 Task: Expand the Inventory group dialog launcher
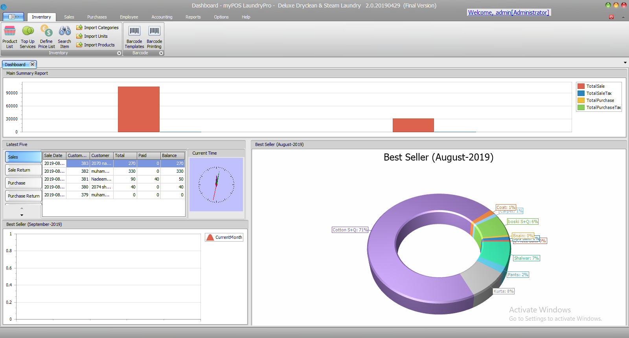click(x=119, y=53)
